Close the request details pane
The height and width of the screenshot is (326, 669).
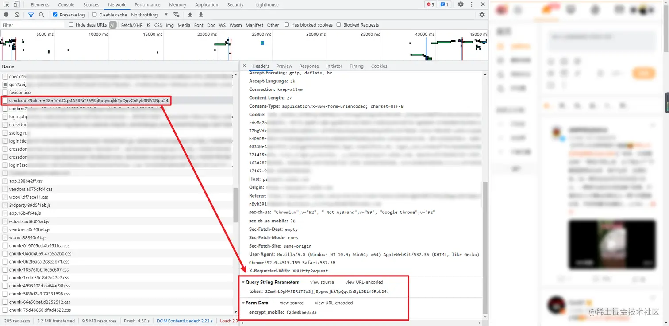pos(244,66)
